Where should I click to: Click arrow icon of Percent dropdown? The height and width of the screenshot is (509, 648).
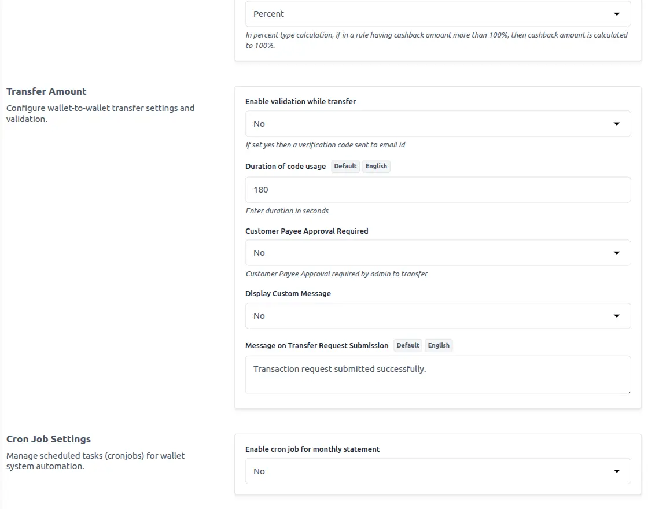(617, 14)
